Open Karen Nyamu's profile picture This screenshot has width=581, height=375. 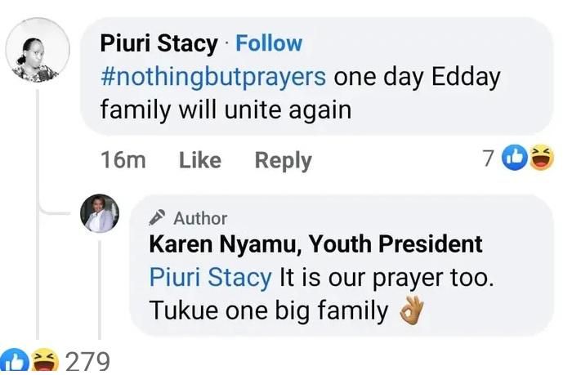tap(100, 214)
